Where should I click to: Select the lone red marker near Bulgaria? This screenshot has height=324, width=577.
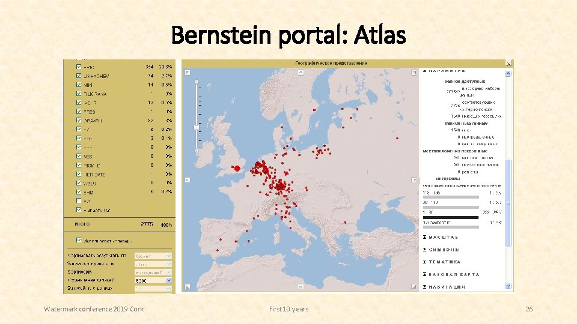click(345, 222)
